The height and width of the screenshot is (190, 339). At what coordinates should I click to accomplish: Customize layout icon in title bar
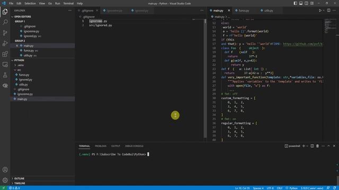coord(312,3)
